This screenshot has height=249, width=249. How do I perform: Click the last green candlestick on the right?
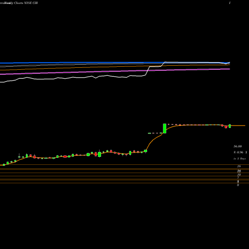tap(230, 126)
